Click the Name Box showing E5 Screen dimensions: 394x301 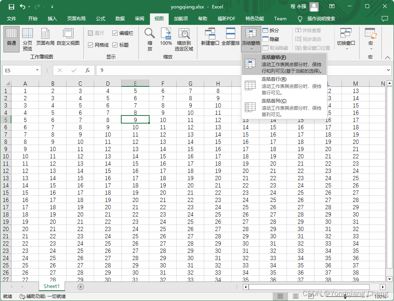19,70
